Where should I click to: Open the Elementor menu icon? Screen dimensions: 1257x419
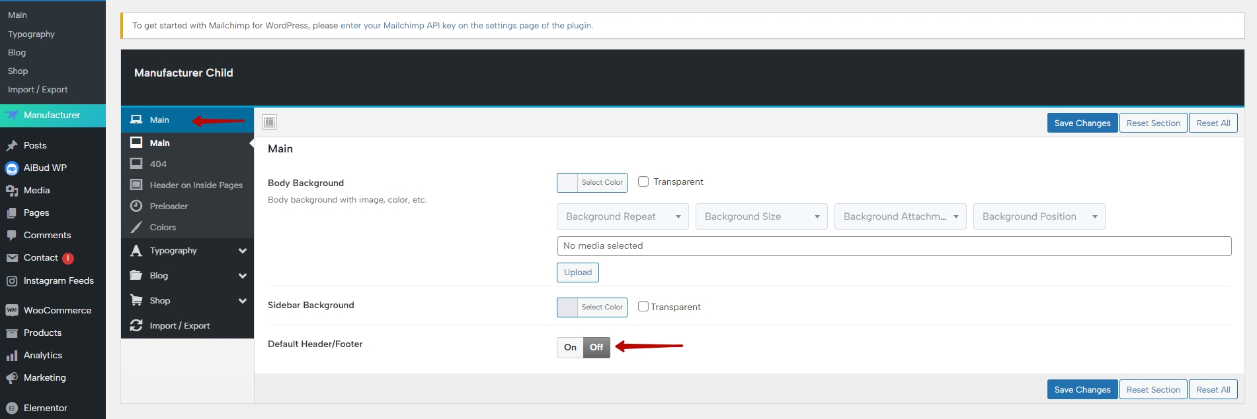pos(12,408)
